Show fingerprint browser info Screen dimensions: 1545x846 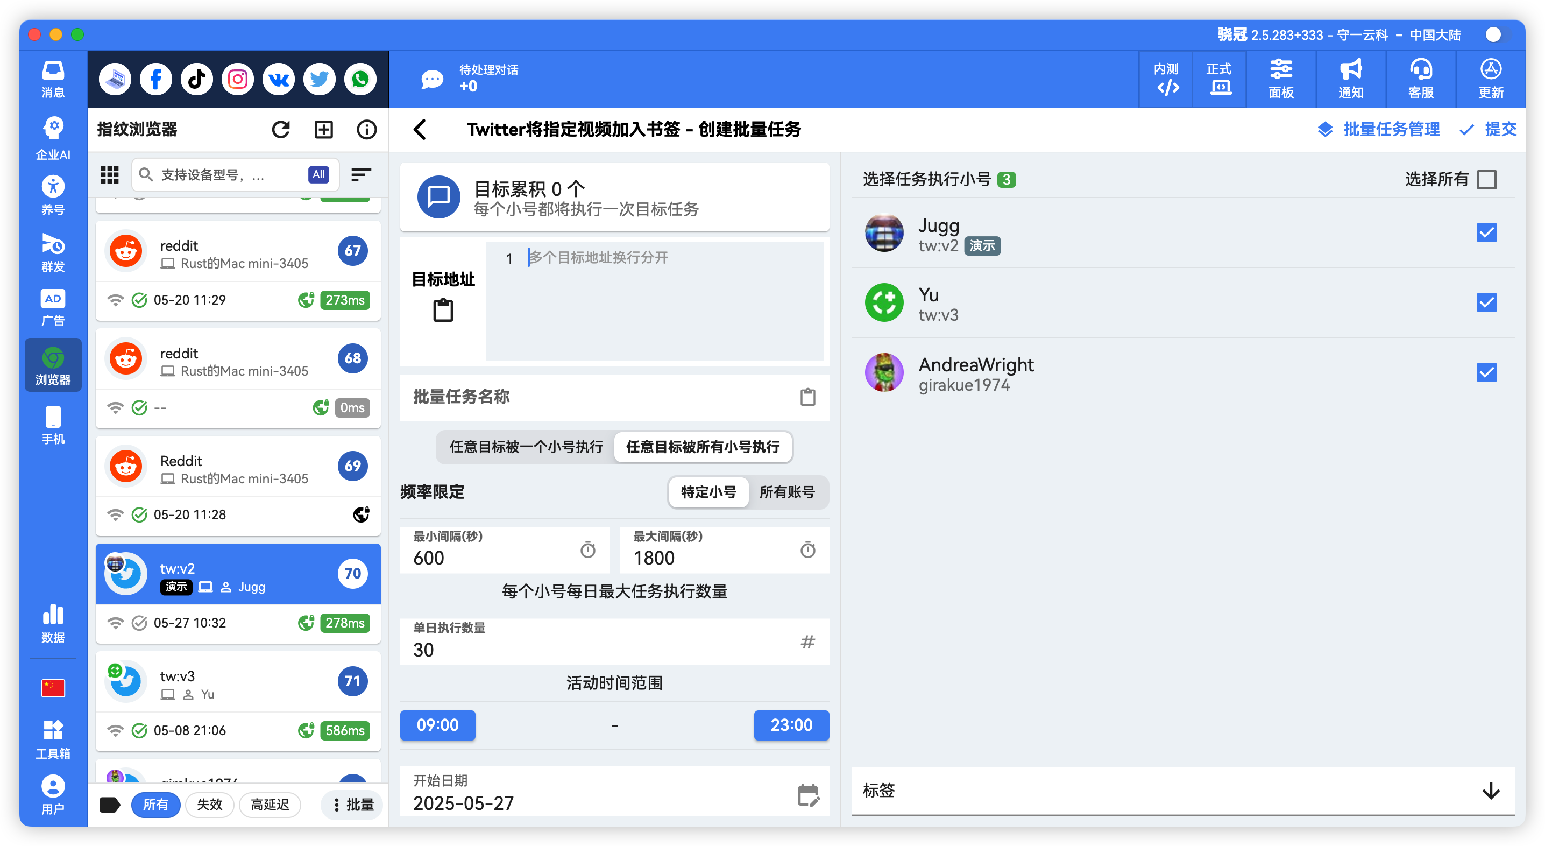point(366,130)
